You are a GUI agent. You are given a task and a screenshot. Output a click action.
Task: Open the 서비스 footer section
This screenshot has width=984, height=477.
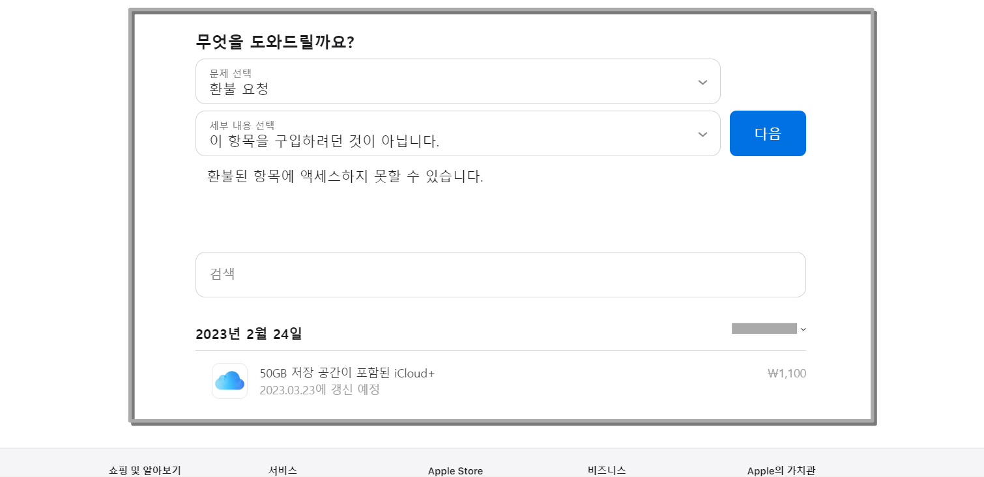[283, 470]
